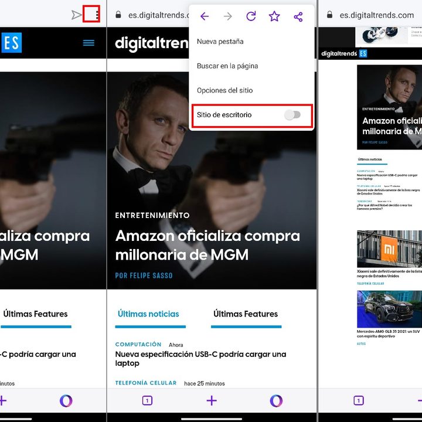Tap the padlock icon in right panel address bar
The width and height of the screenshot is (422, 422).
(x=329, y=15)
